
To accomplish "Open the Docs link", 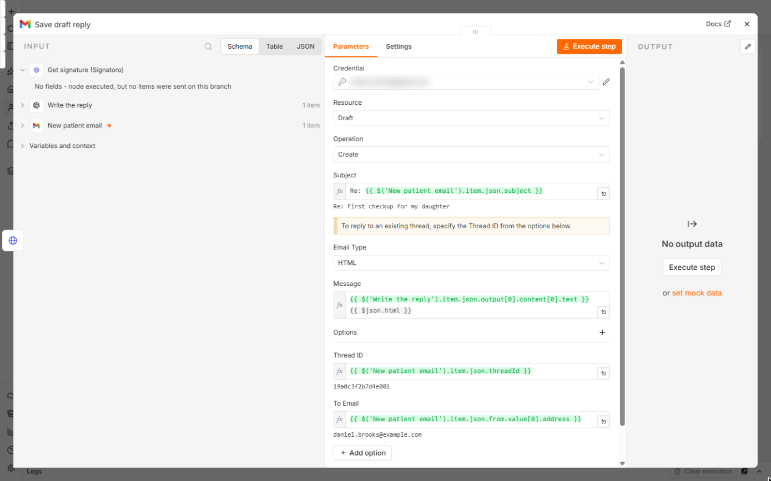I will point(718,24).
